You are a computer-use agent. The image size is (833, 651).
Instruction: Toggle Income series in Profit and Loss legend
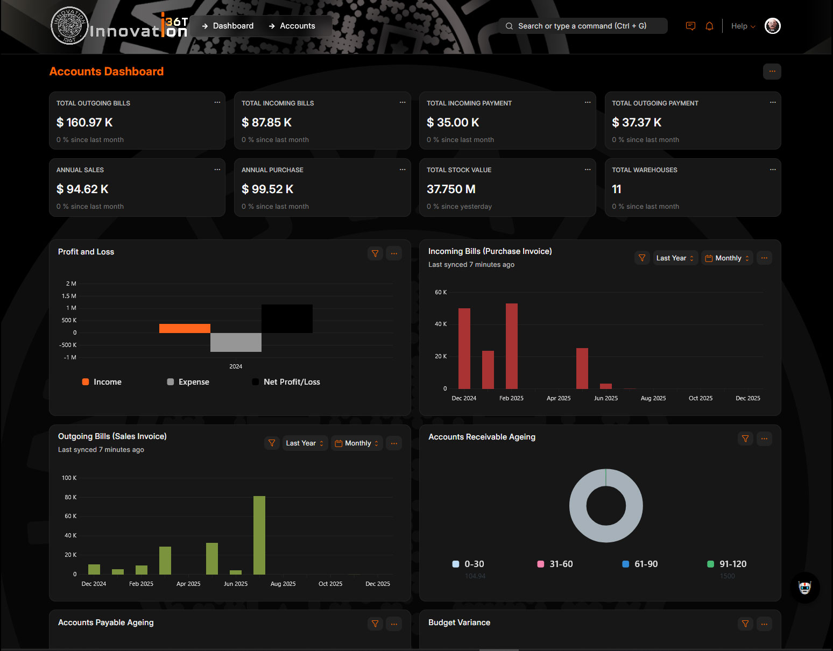[102, 382]
